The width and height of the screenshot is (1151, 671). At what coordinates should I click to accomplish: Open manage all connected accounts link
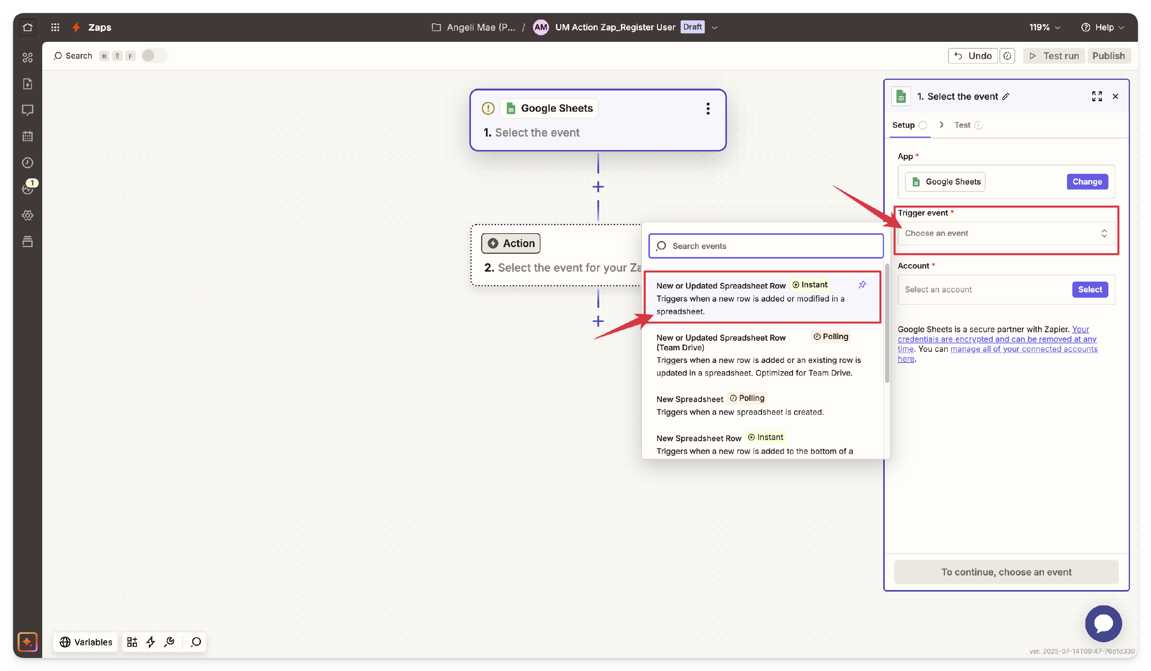pos(1024,349)
